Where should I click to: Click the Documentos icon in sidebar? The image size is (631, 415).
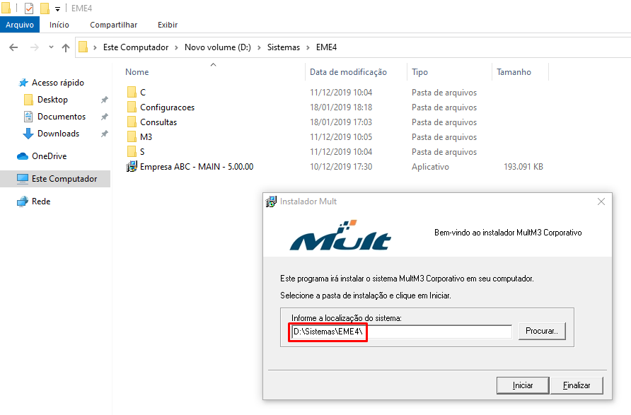[x=28, y=117]
